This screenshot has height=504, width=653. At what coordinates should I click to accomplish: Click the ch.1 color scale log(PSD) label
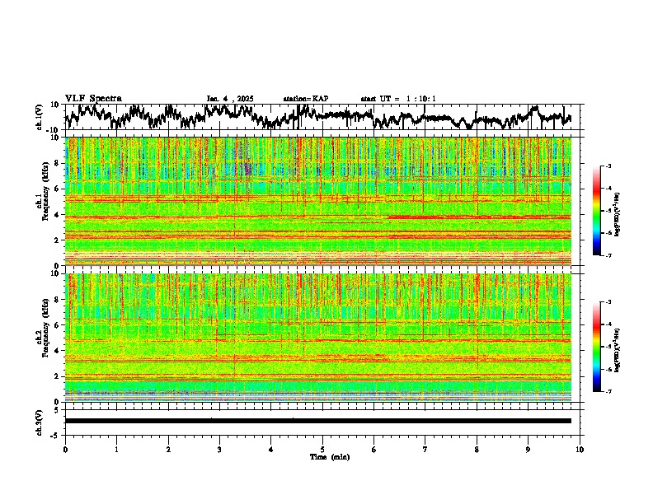(x=618, y=215)
